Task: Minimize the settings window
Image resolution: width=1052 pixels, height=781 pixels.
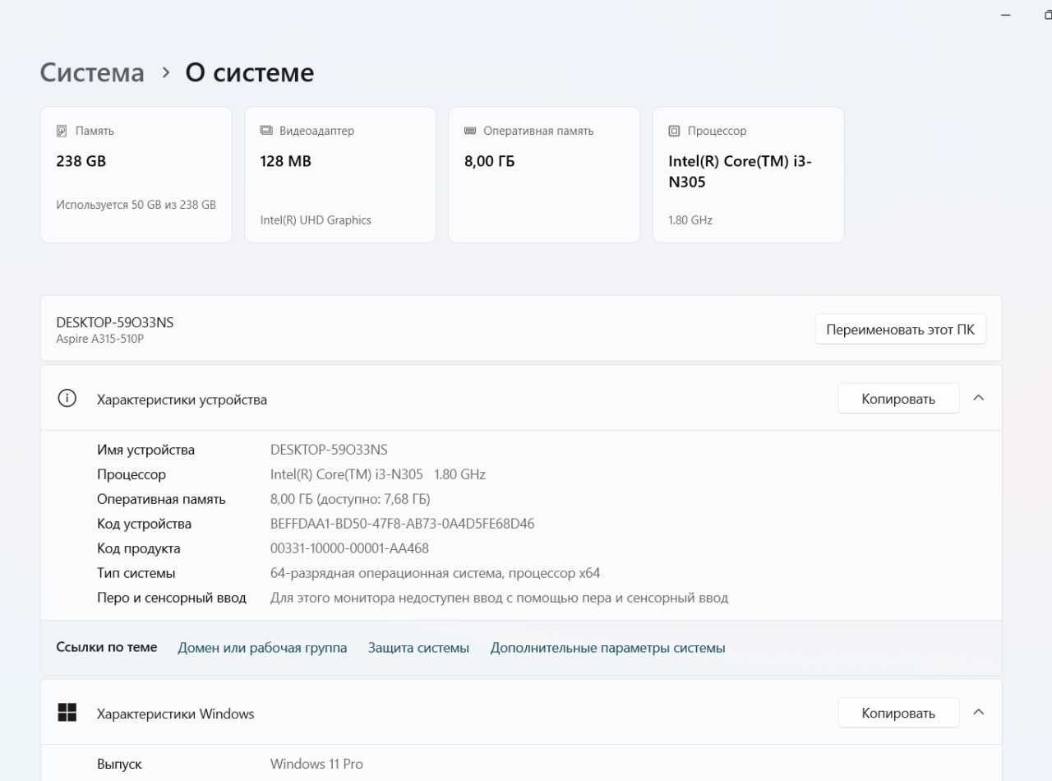Action: click(x=1005, y=15)
